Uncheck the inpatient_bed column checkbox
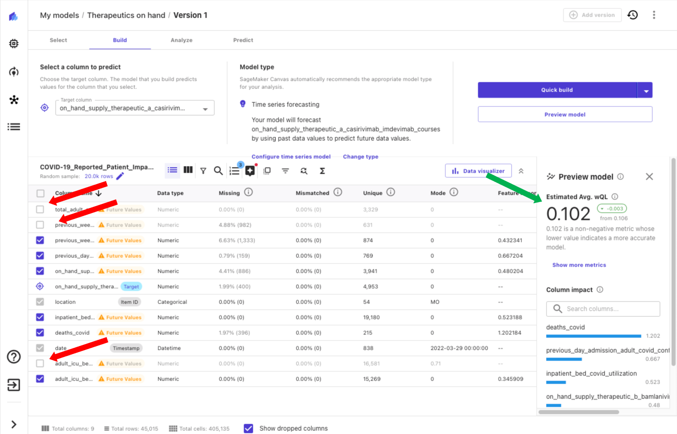 coord(40,317)
